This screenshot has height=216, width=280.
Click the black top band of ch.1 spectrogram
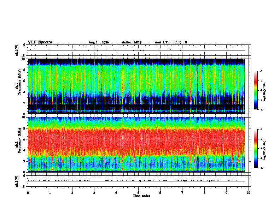coord(136,61)
